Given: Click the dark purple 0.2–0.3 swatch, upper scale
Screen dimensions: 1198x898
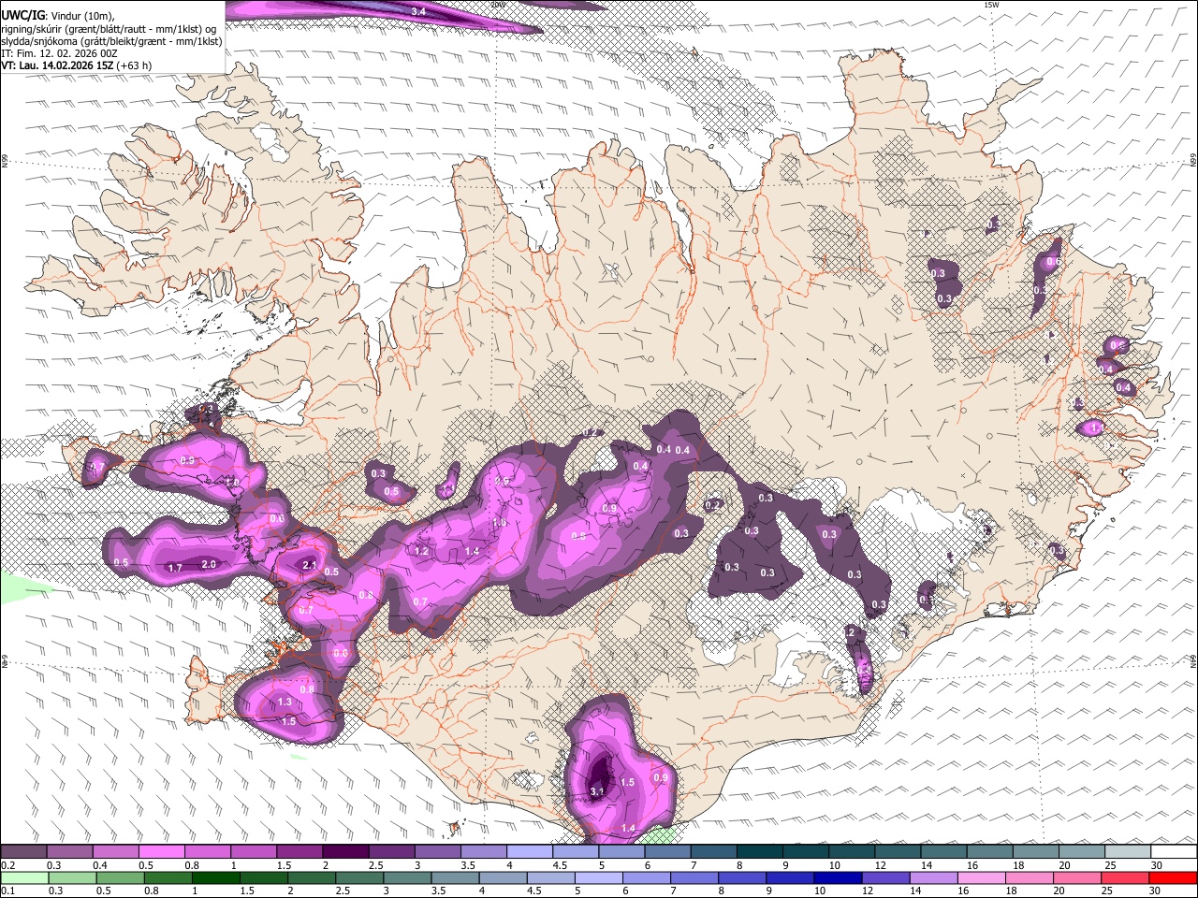Looking at the screenshot, I should point(23,852).
